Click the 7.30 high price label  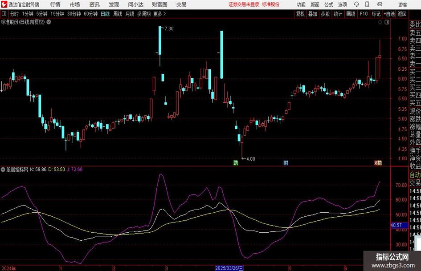[169, 28]
